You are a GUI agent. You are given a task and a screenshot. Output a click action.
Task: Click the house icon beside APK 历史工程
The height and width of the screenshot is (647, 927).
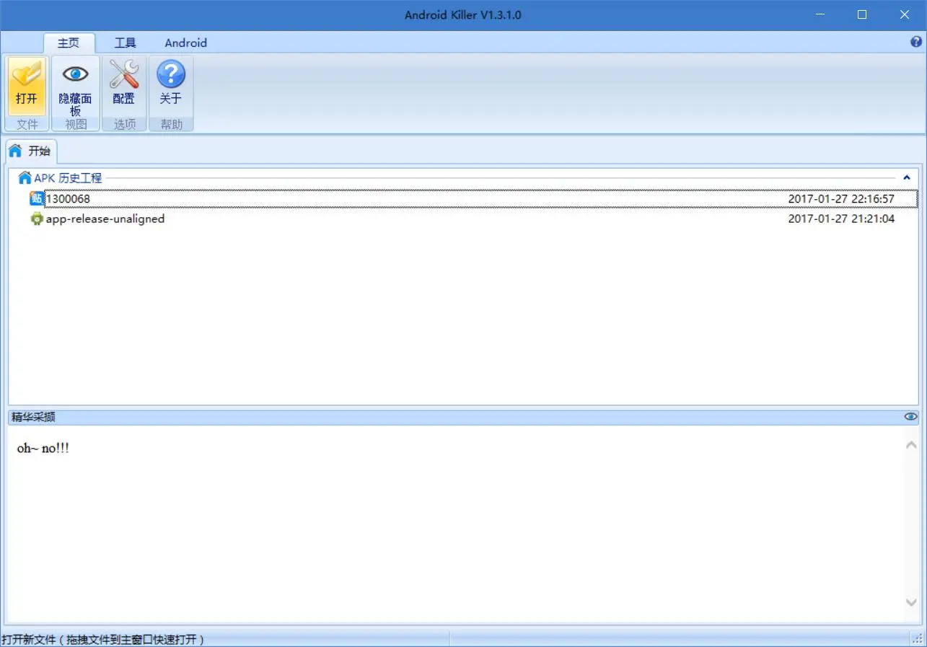(25, 177)
